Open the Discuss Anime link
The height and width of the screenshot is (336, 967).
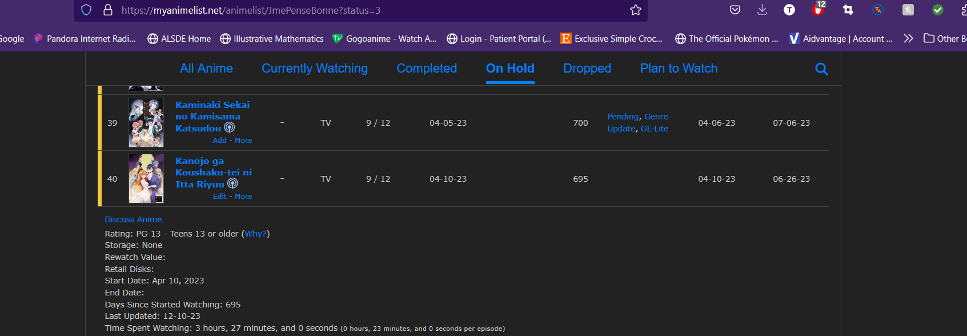[x=133, y=219]
